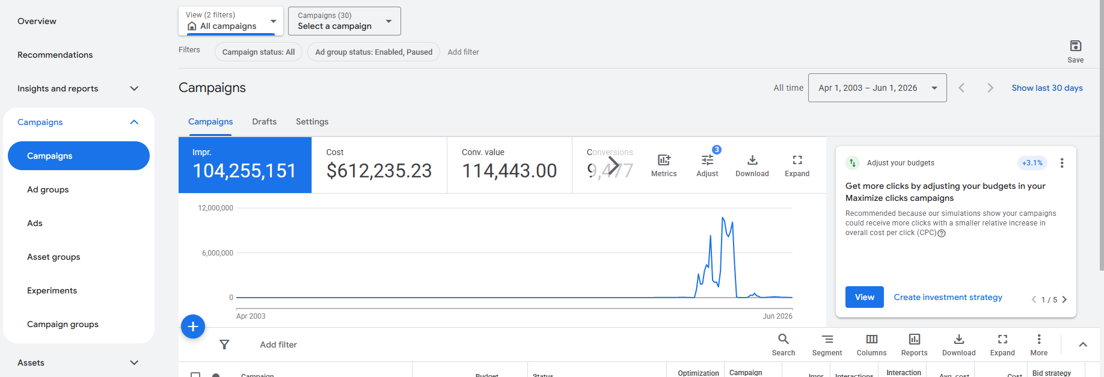Click the All time label
The height and width of the screenshot is (377, 1104).
click(788, 88)
